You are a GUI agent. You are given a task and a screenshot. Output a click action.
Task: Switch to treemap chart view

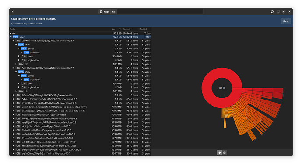225,152
